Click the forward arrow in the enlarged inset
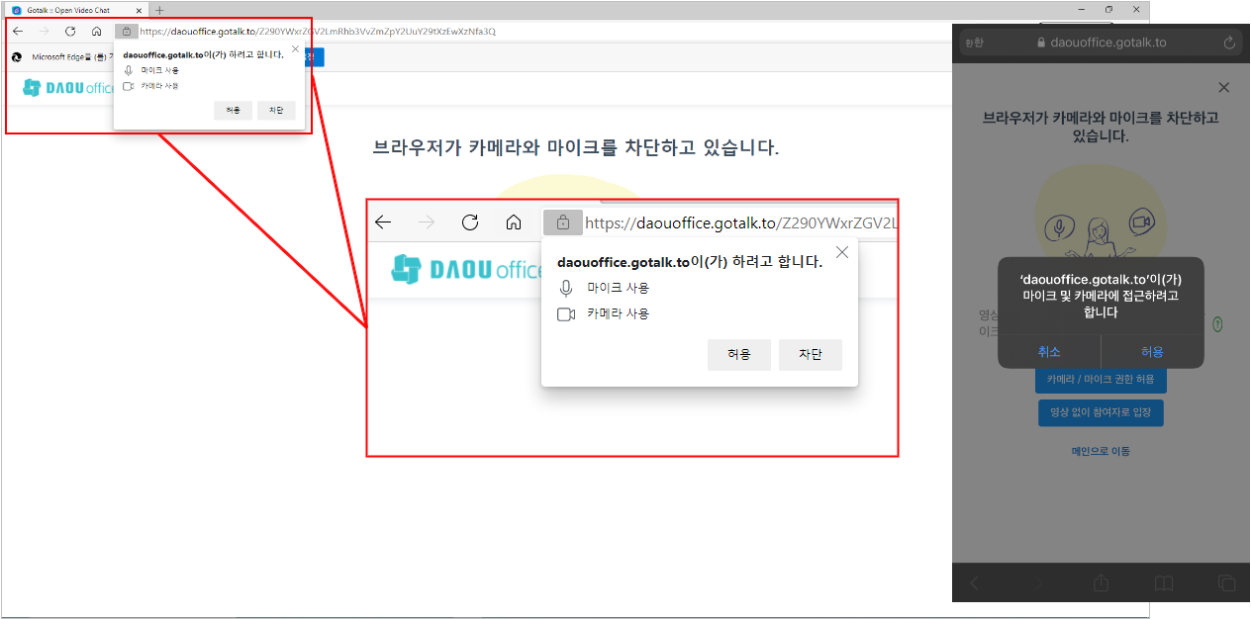 pos(427,222)
